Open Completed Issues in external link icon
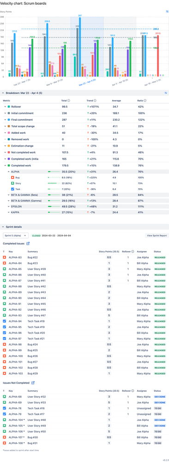Image resolution: width=169 pixels, height=462 pixels. (x=28, y=244)
